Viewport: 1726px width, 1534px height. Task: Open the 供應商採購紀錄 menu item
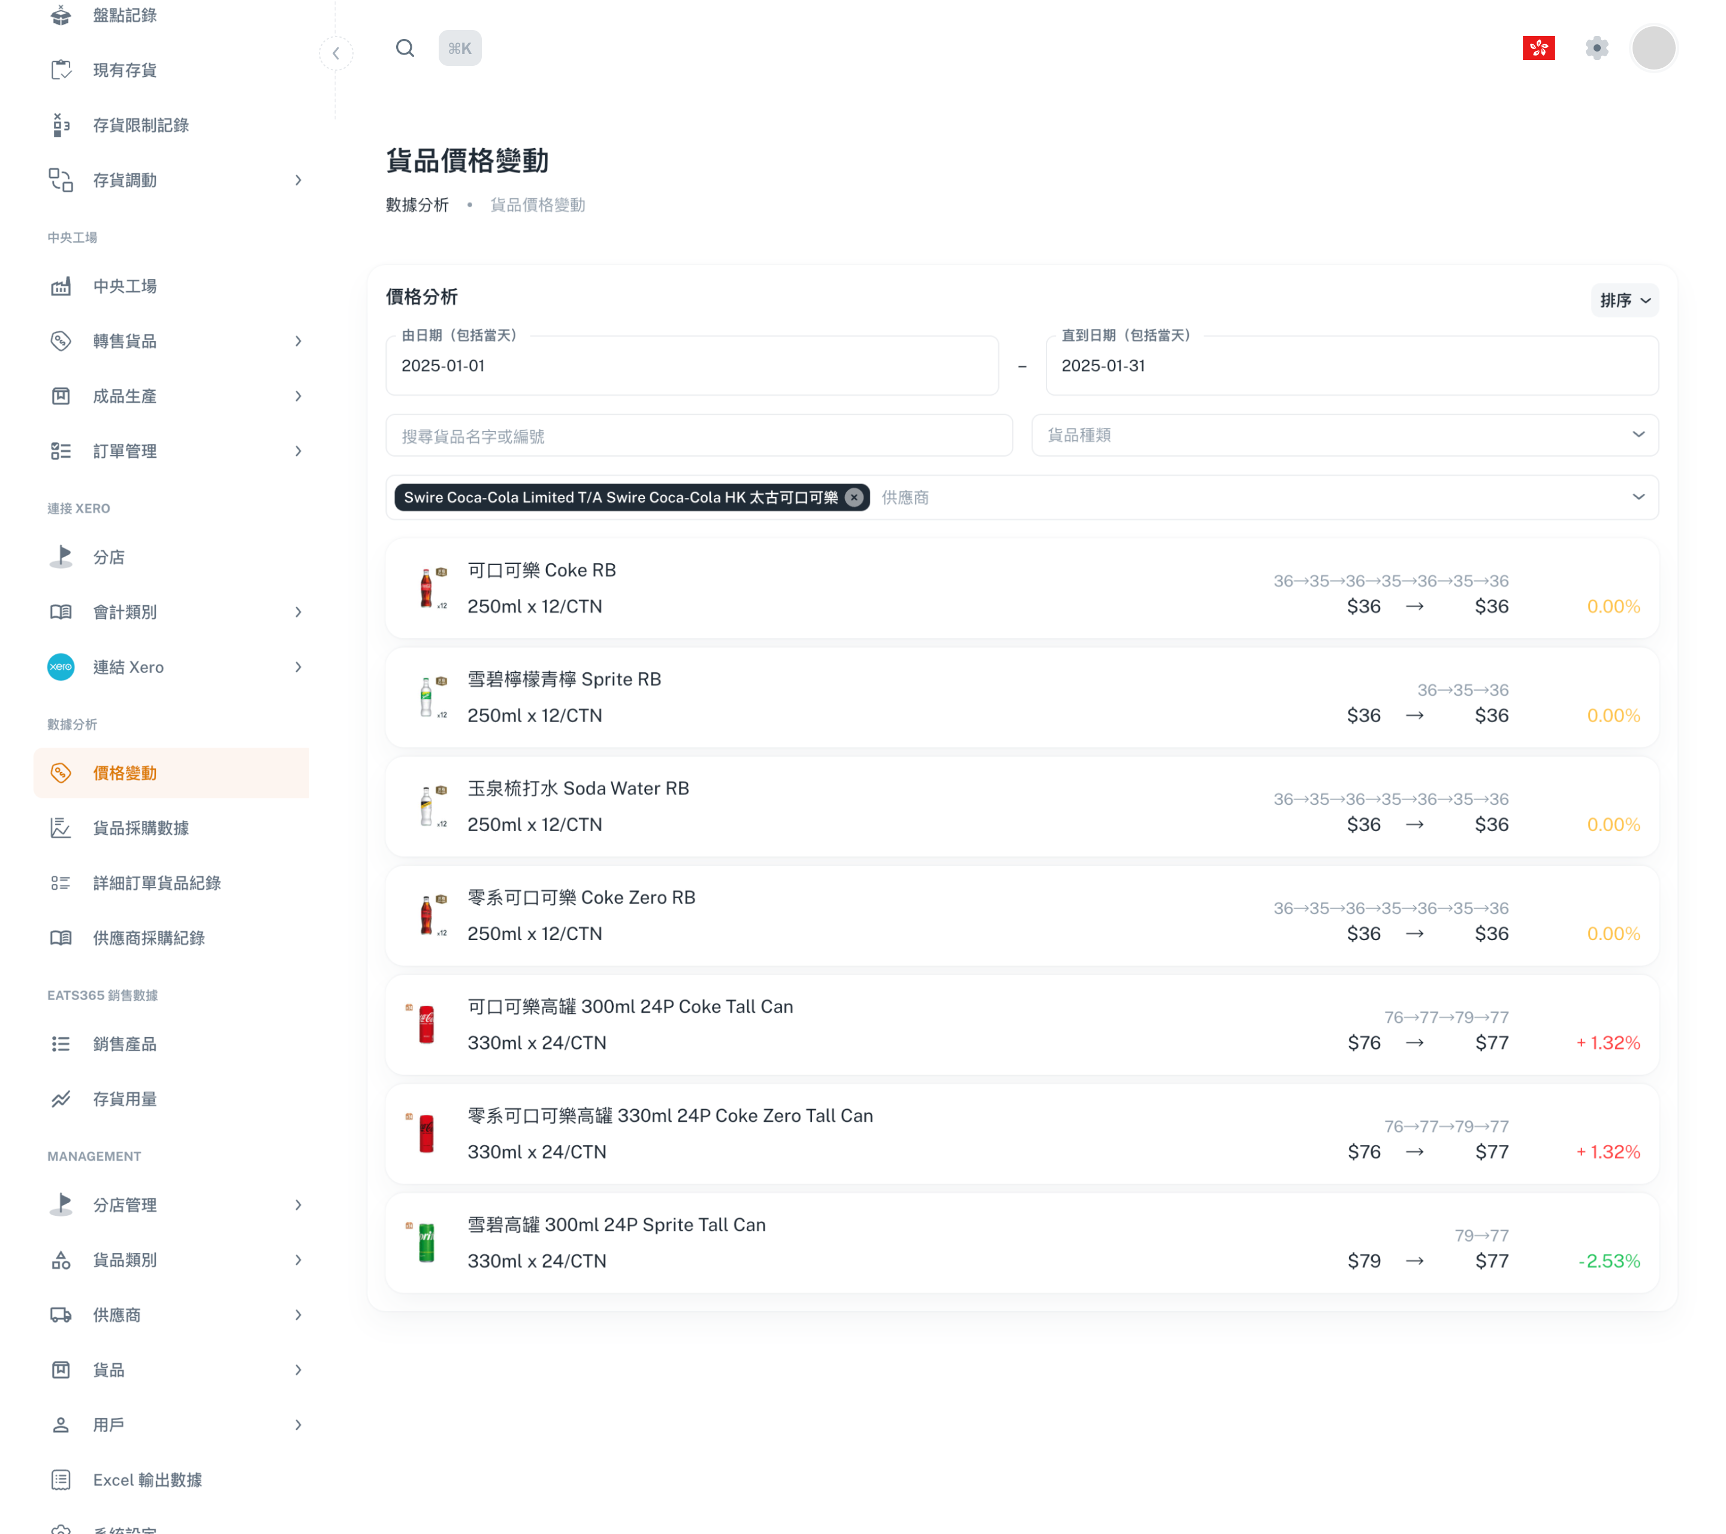click(171, 938)
